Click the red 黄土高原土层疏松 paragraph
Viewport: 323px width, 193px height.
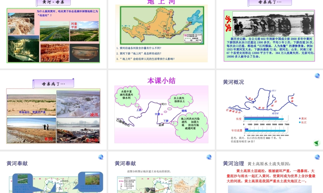(271, 176)
